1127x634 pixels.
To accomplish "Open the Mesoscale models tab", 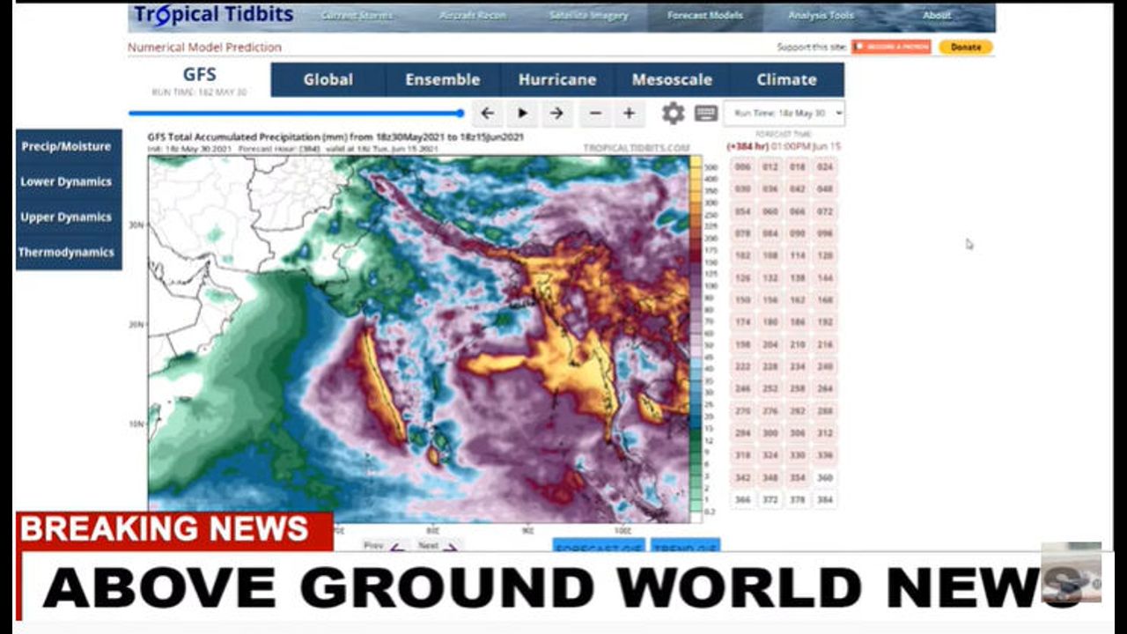I will (672, 79).
